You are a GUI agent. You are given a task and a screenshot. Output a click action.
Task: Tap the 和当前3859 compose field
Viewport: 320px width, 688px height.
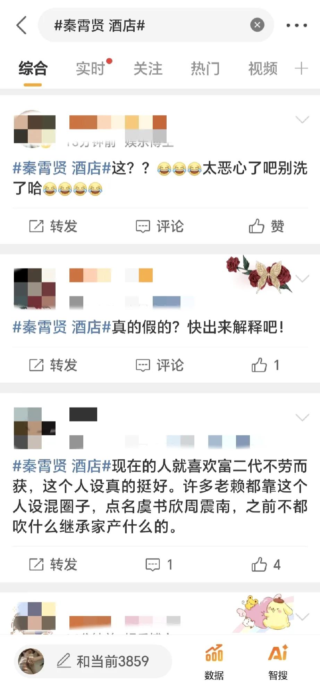pos(93,661)
